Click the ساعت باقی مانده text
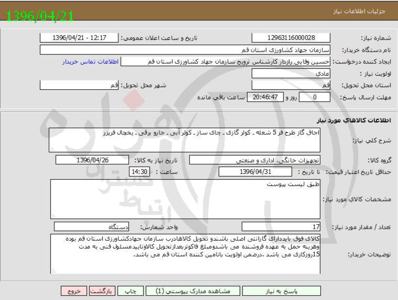398x300 pixels. point(221,97)
